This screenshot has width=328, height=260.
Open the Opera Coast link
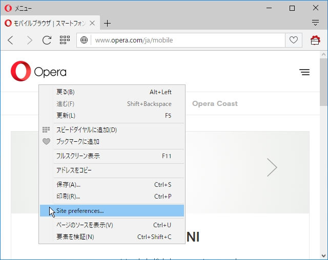[x=215, y=103]
